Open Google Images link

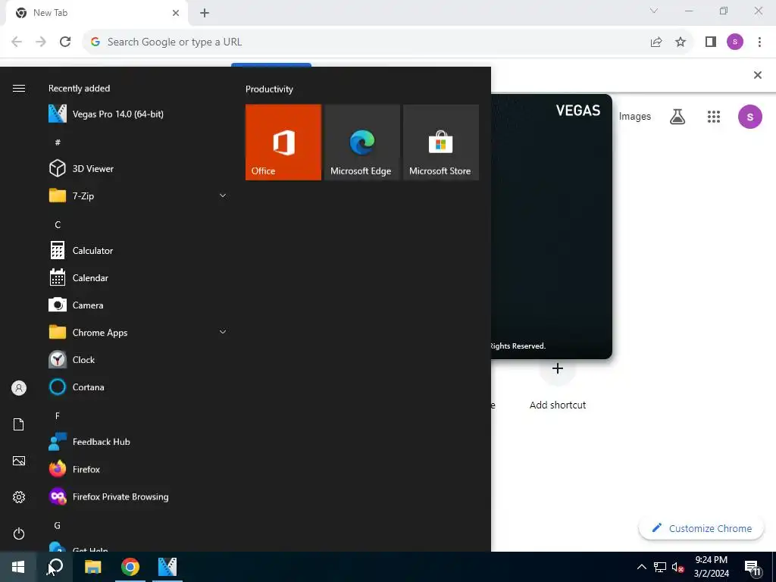click(x=634, y=116)
